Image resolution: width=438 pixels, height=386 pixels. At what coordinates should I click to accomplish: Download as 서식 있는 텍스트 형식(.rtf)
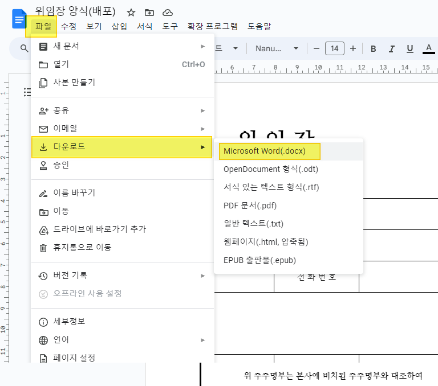pos(288,187)
